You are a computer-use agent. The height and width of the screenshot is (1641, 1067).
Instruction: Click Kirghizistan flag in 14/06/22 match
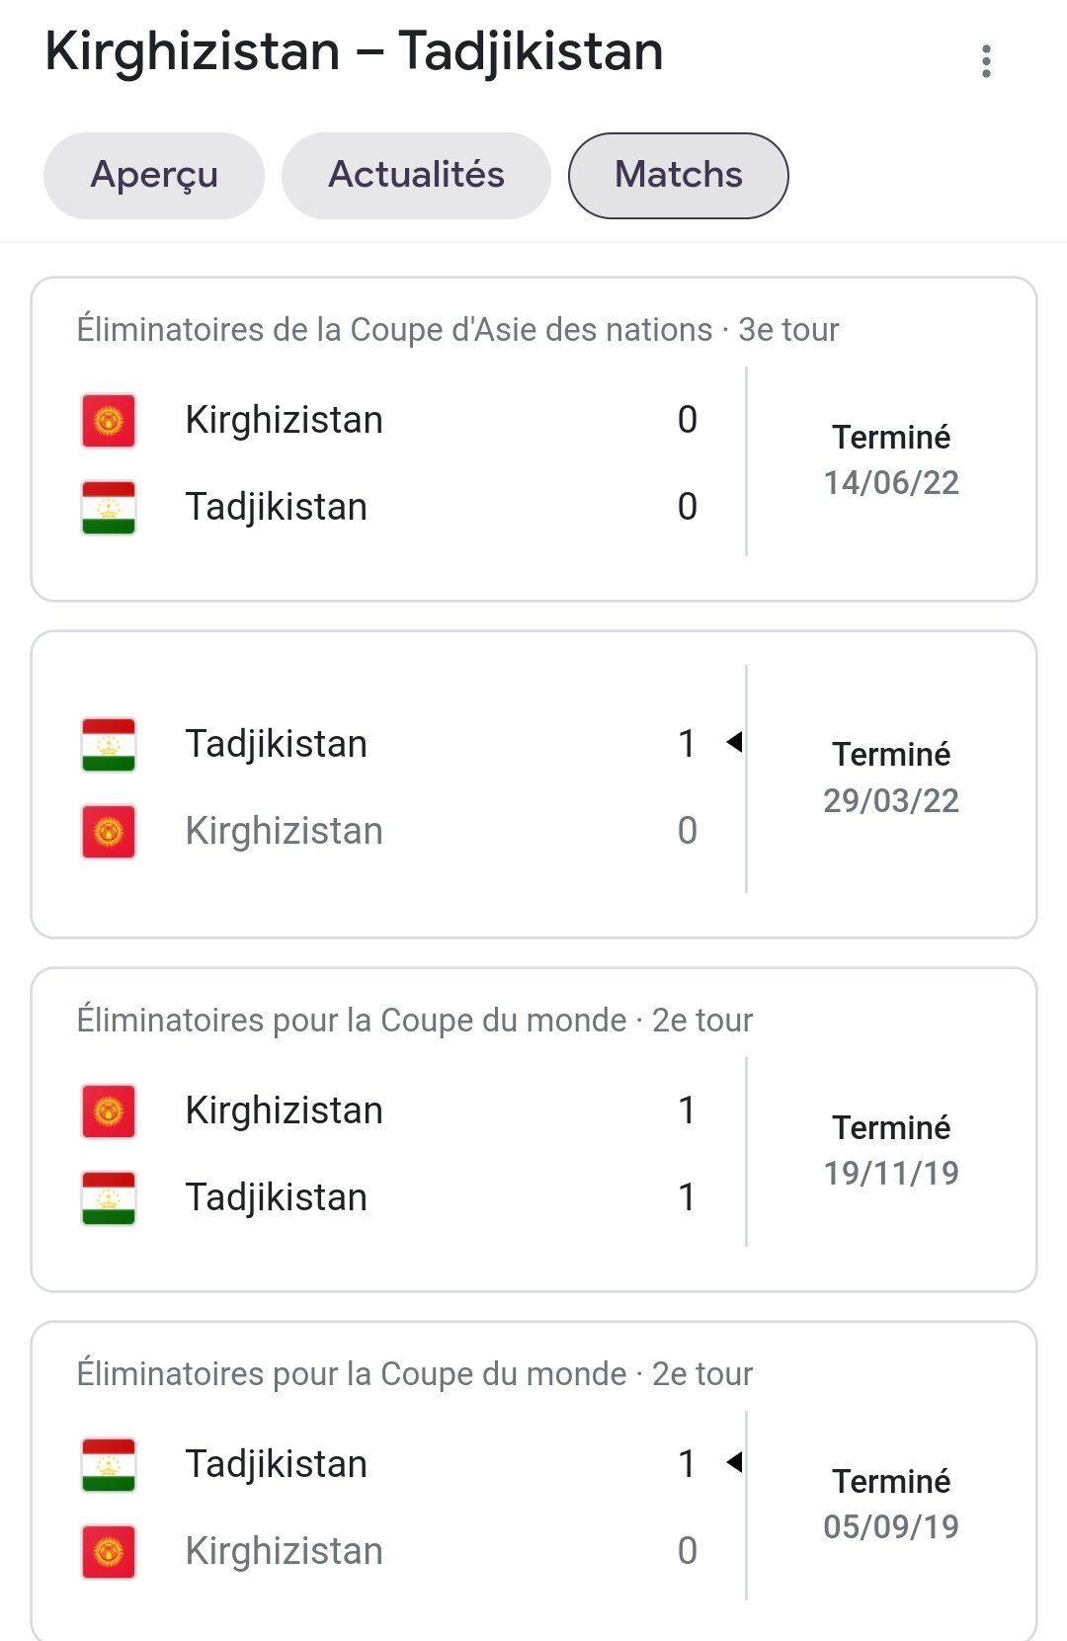(109, 421)
